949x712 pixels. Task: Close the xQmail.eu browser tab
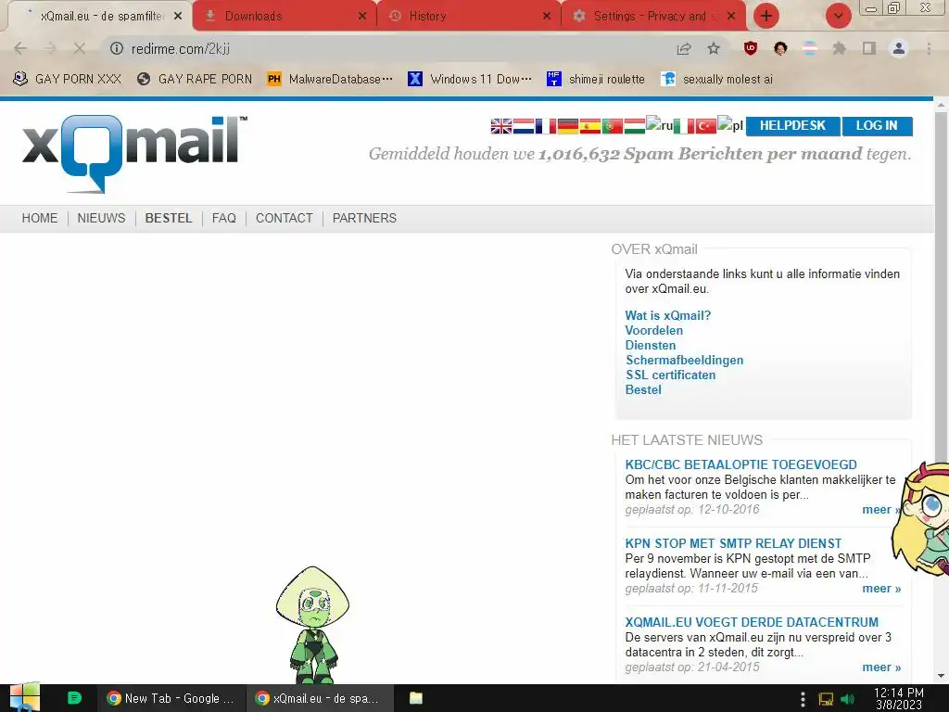tap(178, 16)
